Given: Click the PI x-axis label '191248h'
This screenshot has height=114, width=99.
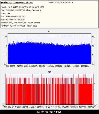Looking at the screenshot, I should 67,66.
